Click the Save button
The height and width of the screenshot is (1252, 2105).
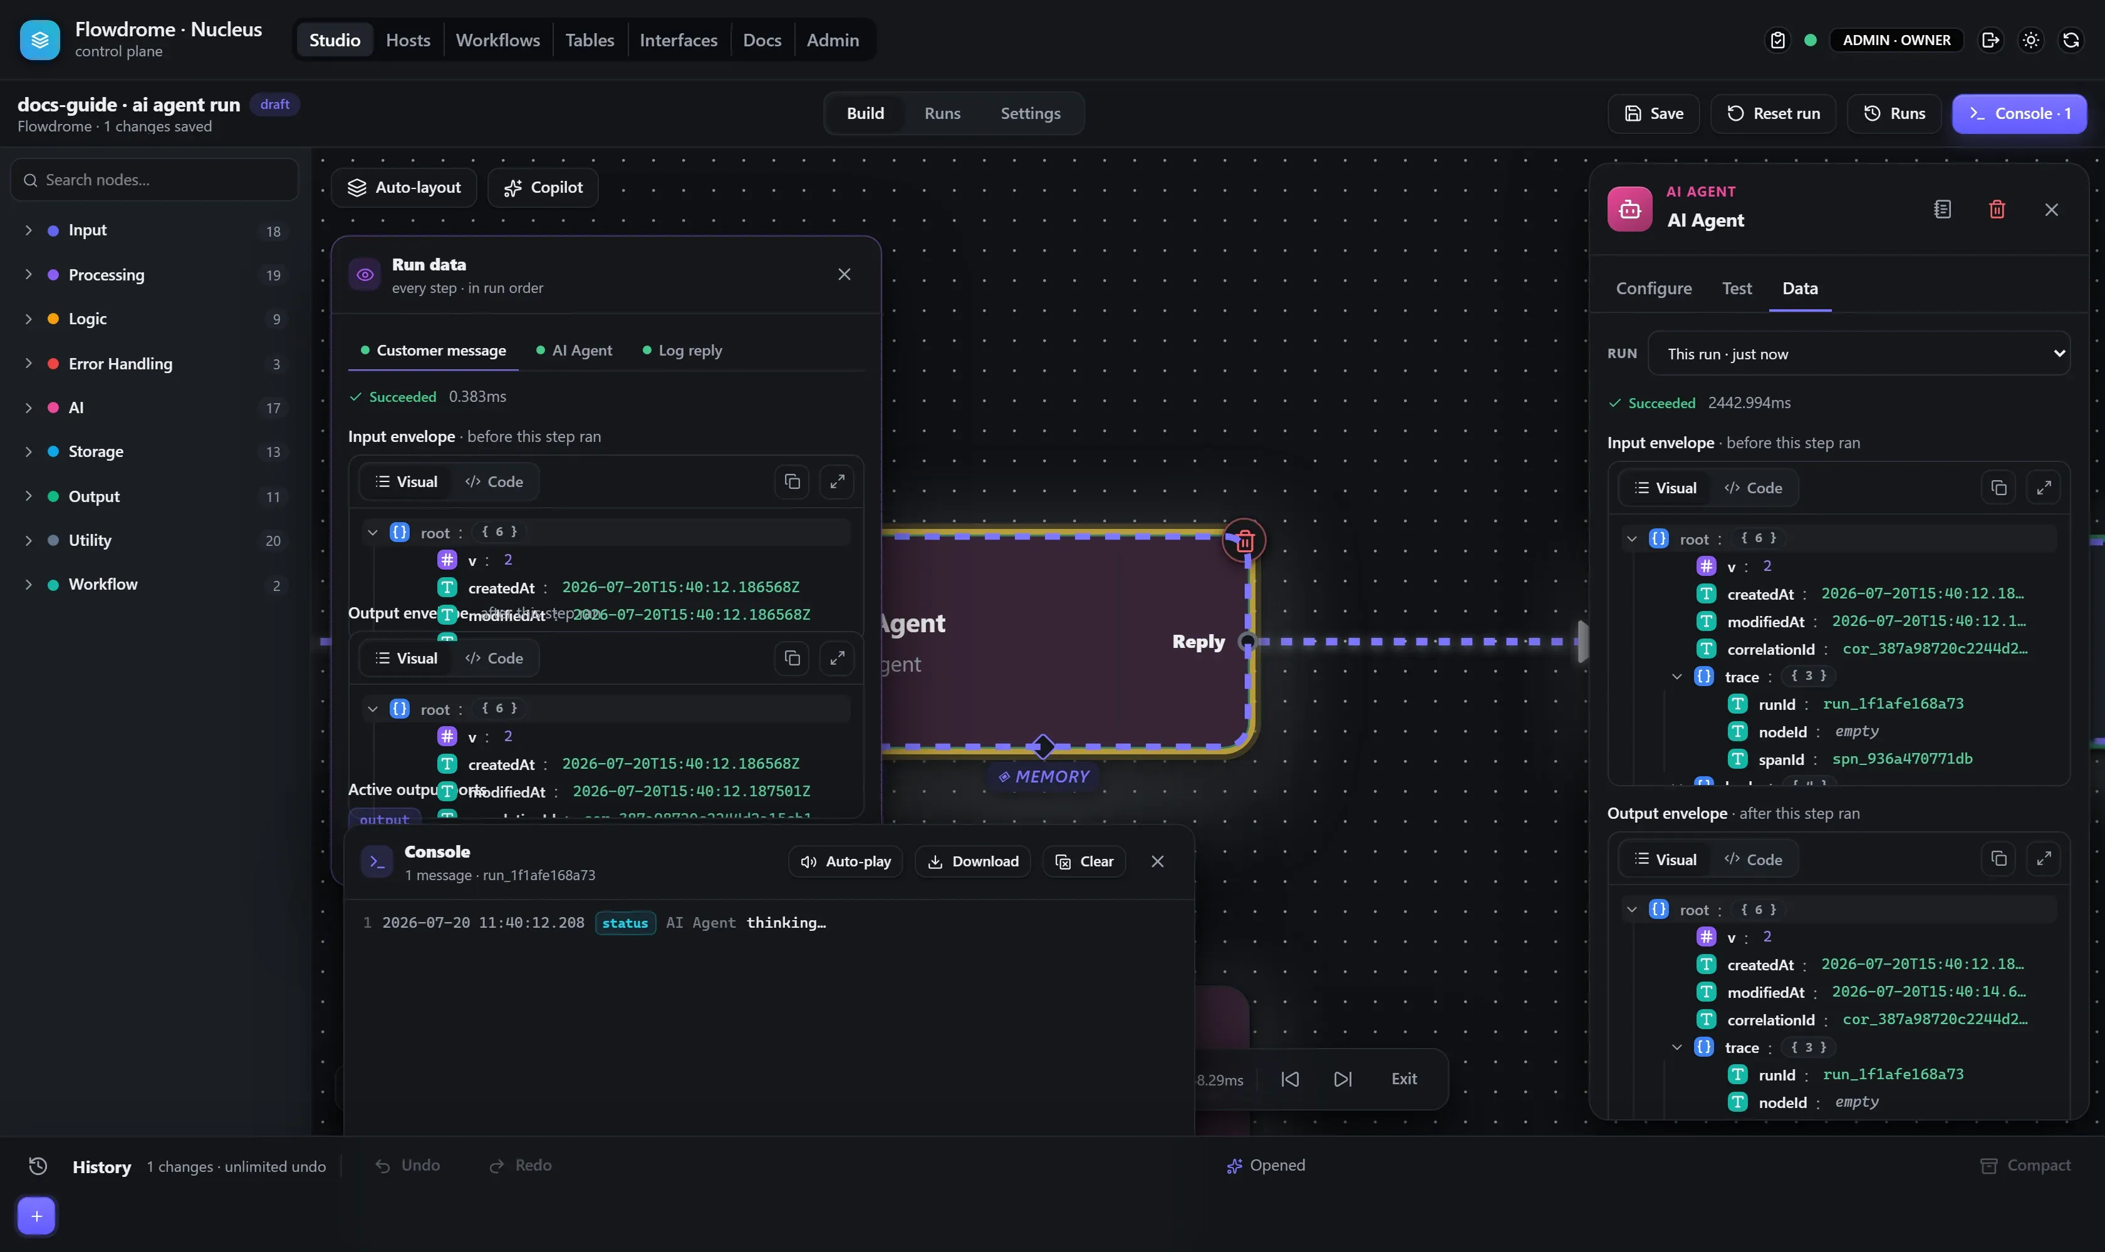tap(1653, 113)
